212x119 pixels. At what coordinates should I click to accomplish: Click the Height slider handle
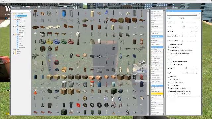187,73
